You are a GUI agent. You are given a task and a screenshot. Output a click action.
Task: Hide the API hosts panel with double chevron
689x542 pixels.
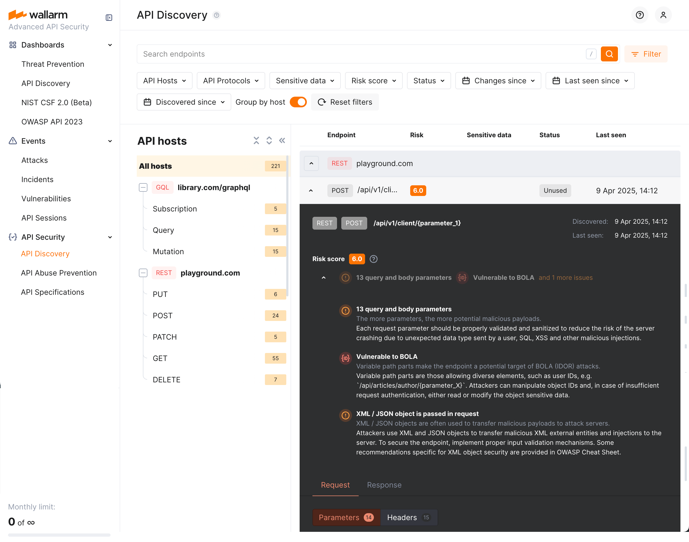pos(282,140)
